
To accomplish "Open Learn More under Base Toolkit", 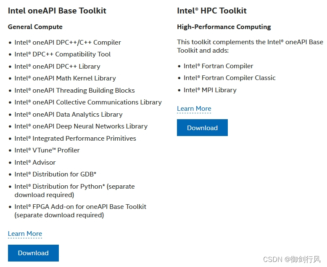I will pyautogui.click(x=25, y=234).
